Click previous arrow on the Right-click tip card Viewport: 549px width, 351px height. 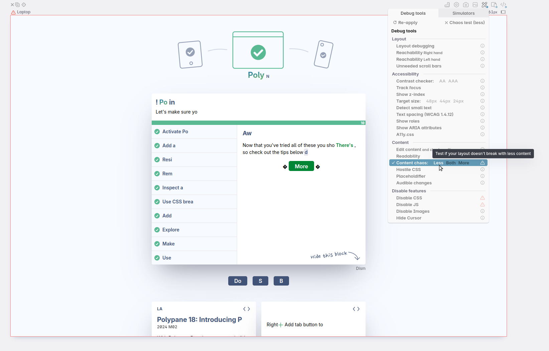click(x=354, y=309)
